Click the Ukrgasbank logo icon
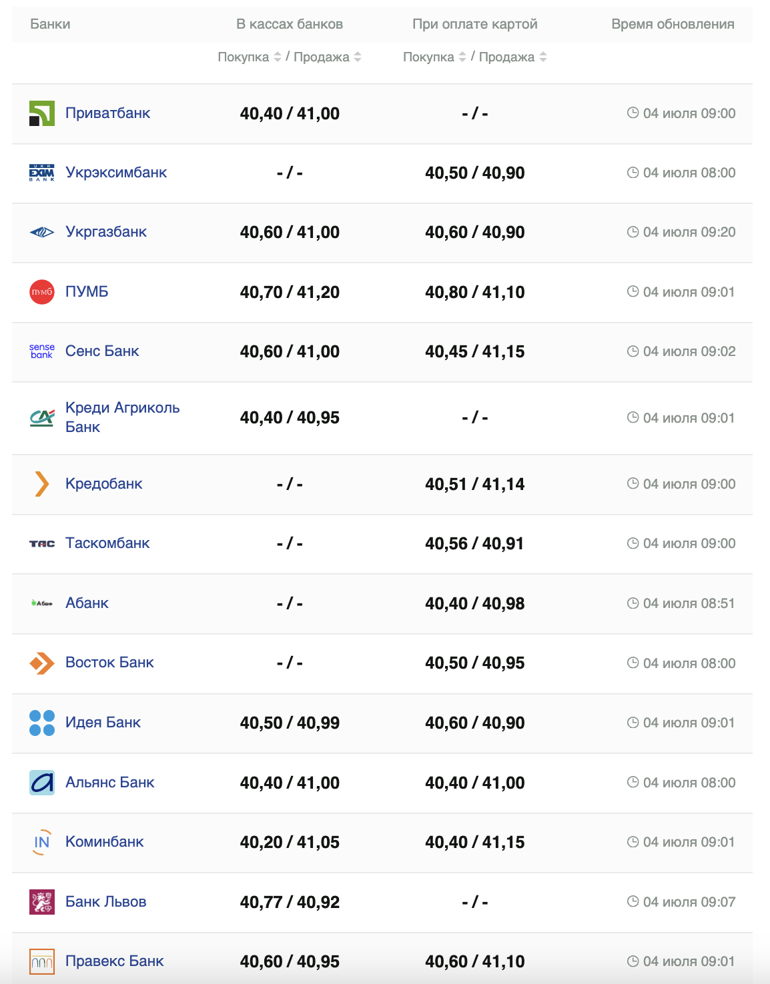The height and width of the screenshot is (984, 770). (42, 232)
